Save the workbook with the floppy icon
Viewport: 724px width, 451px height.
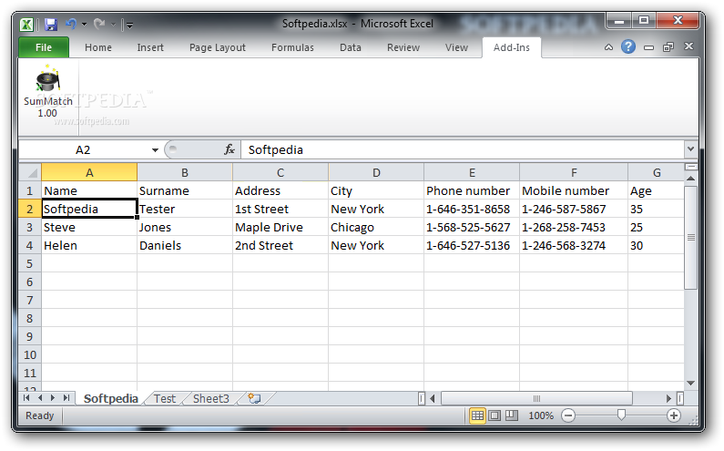pyautogui.click(x=50, y=24)
